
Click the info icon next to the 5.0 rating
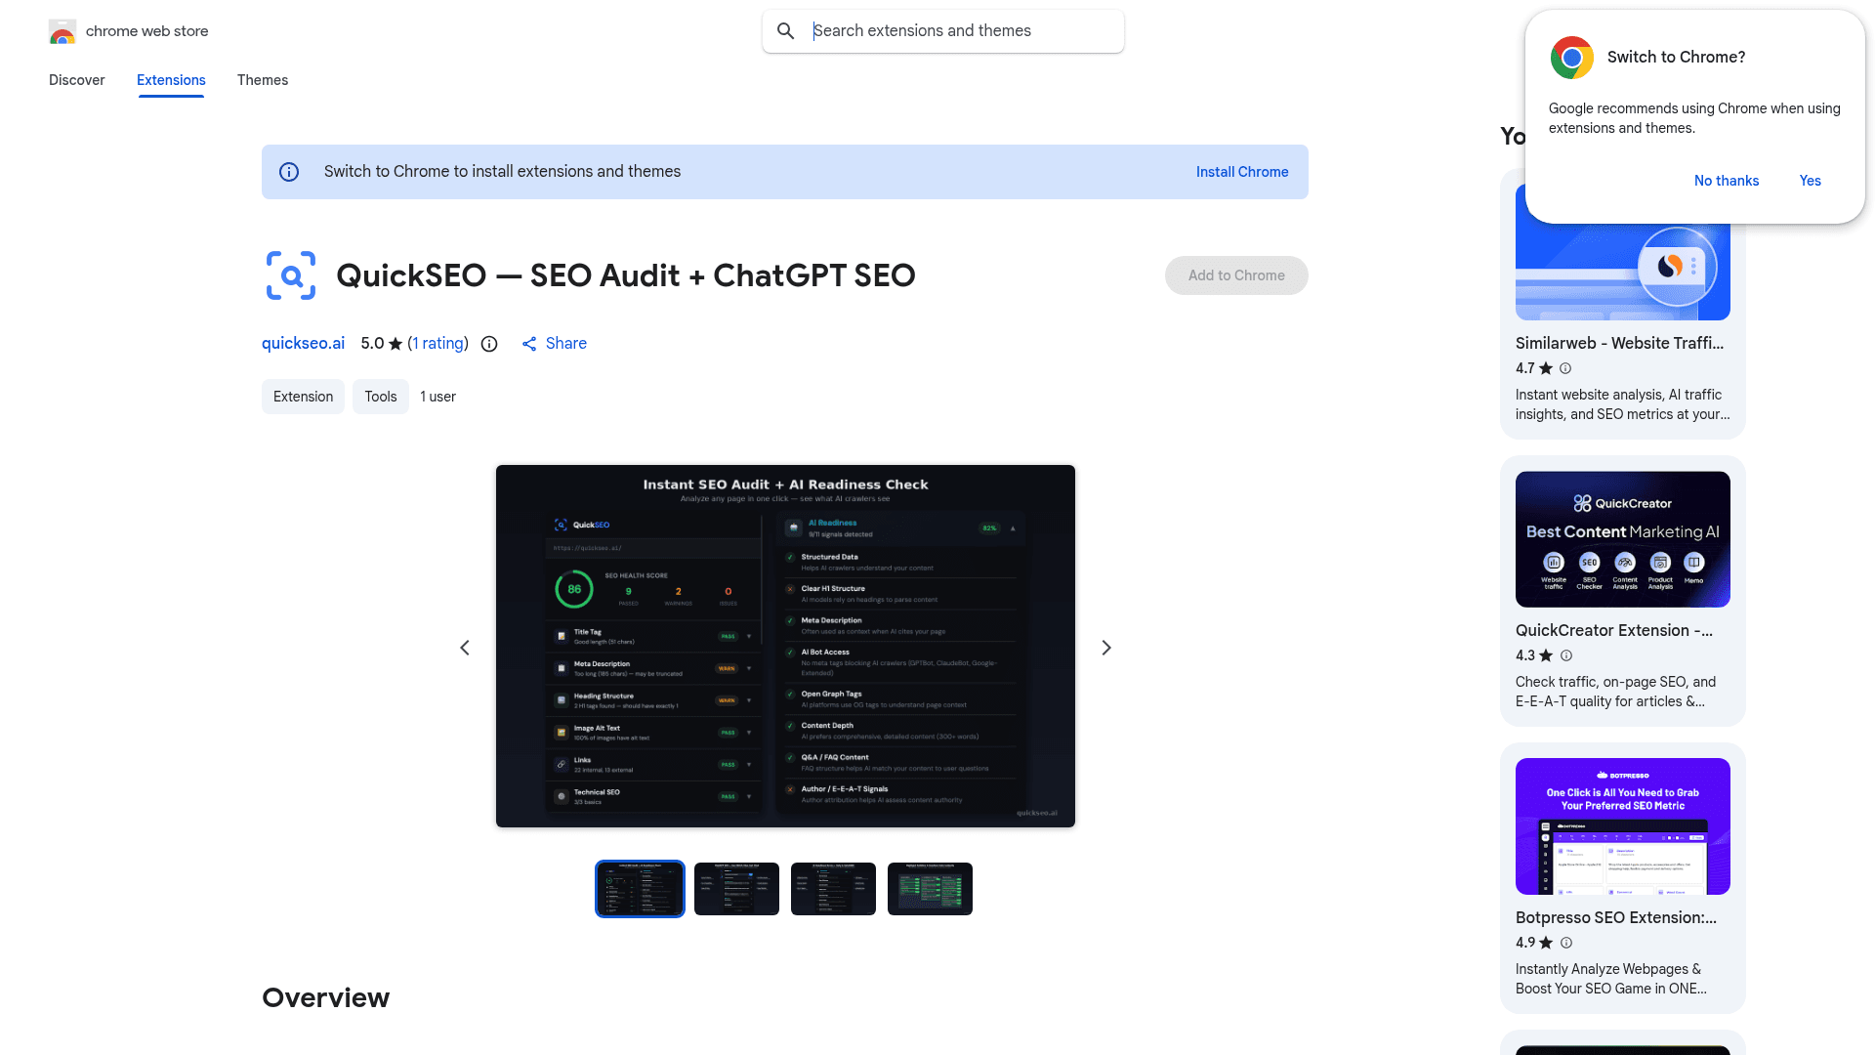click(488, 344)
